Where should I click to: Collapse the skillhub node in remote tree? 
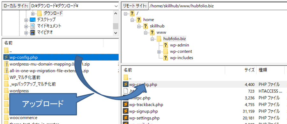point(139,26)
